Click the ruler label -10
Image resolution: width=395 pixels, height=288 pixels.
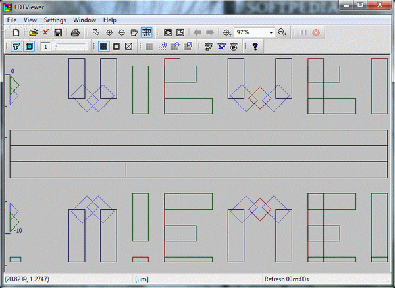[x=18, y=230]
